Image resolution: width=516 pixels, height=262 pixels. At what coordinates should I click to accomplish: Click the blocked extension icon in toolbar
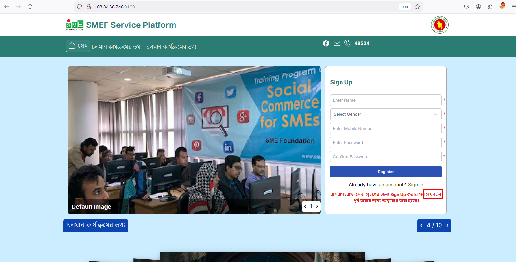(502, 6)
